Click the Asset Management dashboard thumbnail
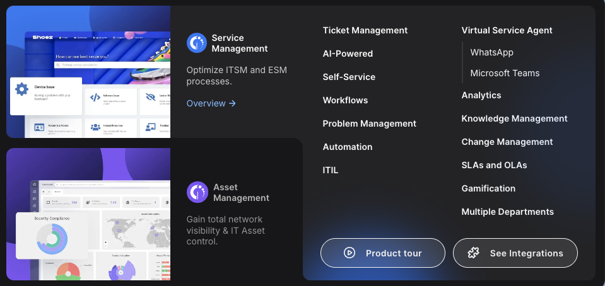This screenshot has height=286, width=605. 88,214
